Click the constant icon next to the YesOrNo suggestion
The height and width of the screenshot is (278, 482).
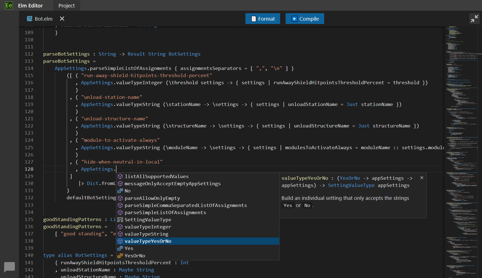pos(120,255)
